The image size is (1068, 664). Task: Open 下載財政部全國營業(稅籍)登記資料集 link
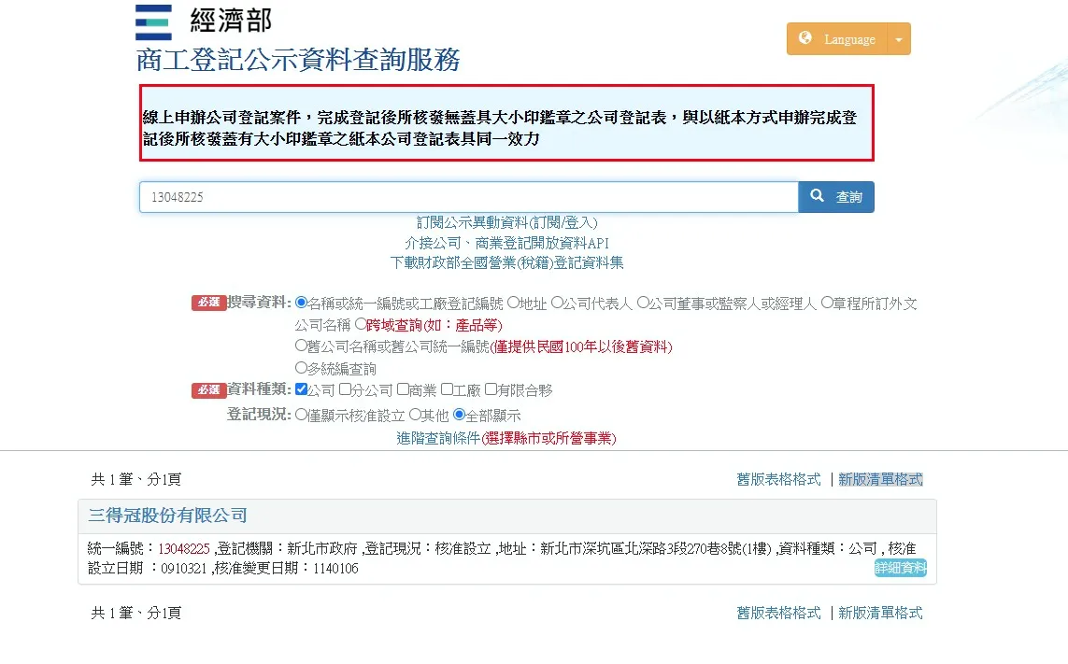(x=506, y=262)
